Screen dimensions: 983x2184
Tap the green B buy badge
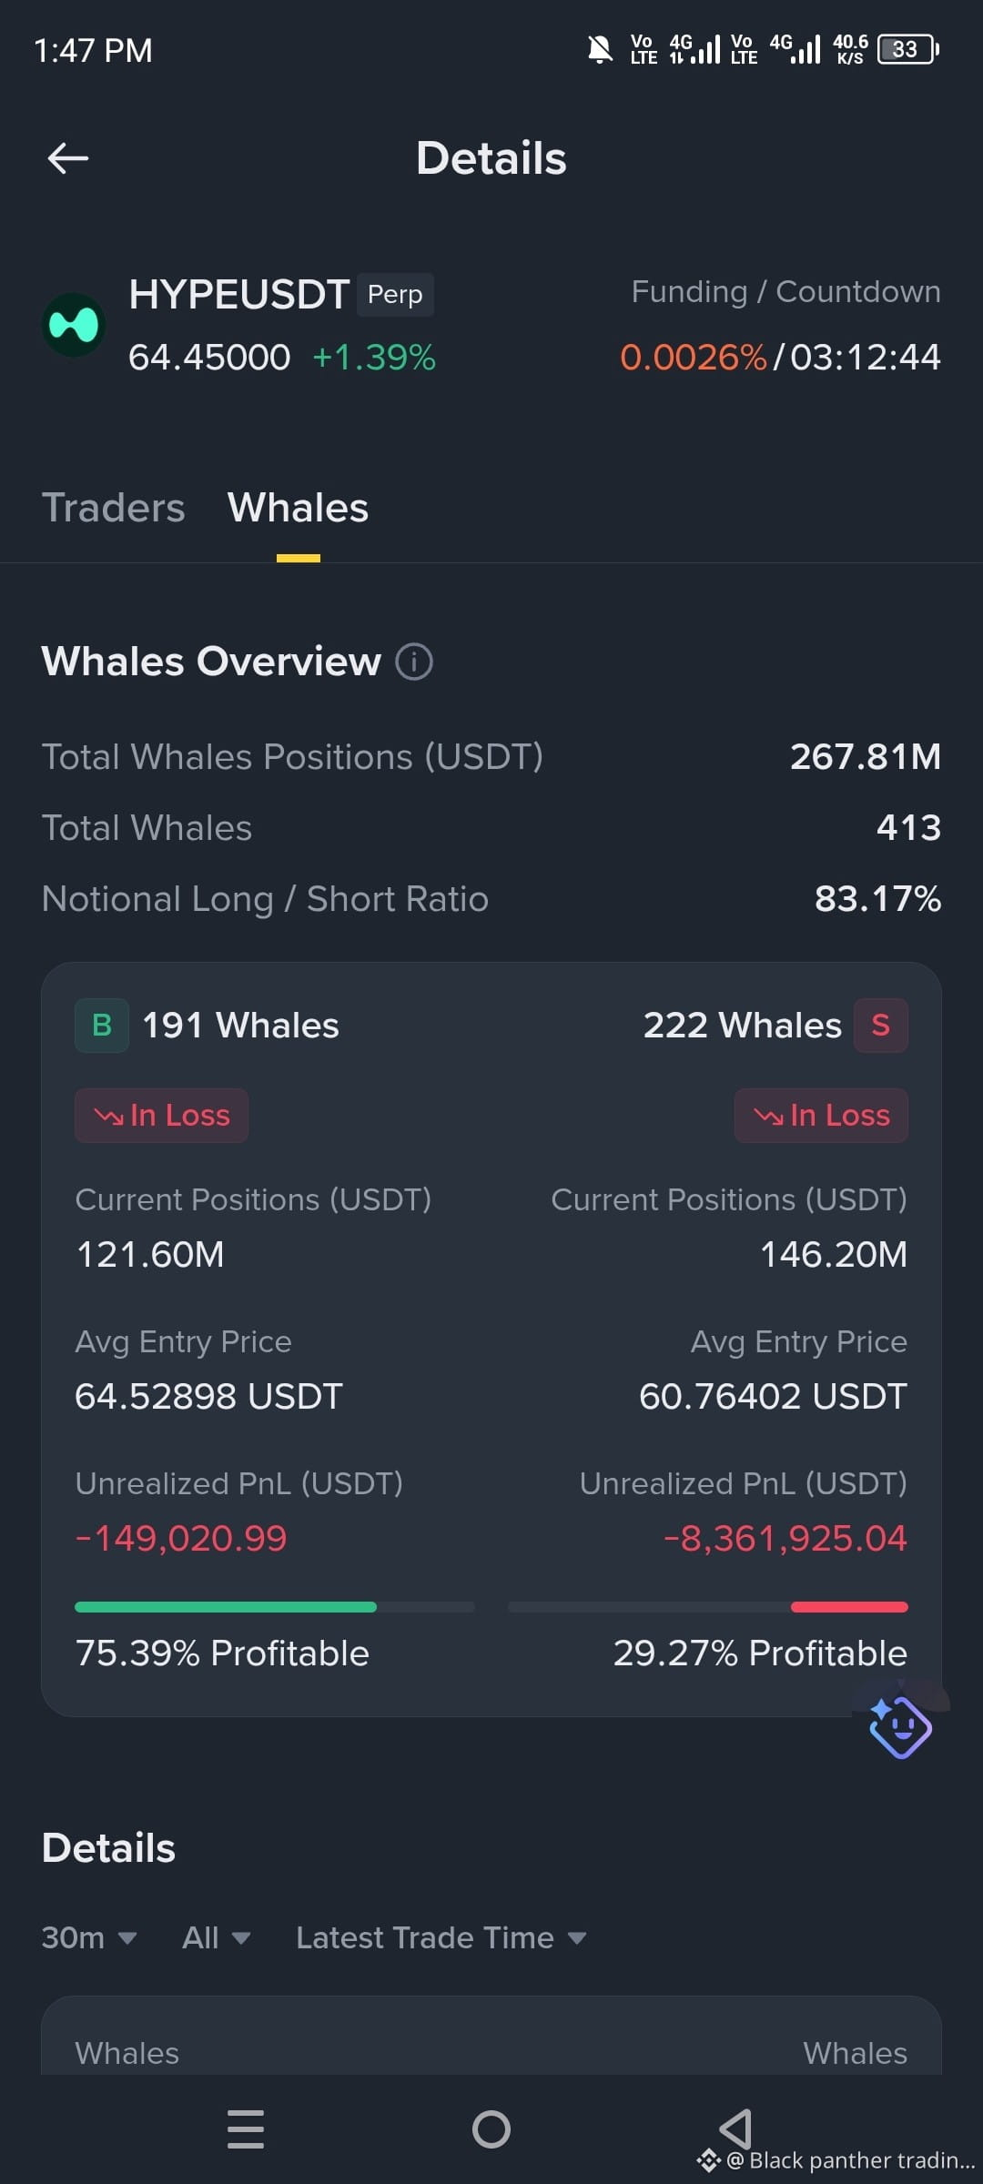point(102,1026)
